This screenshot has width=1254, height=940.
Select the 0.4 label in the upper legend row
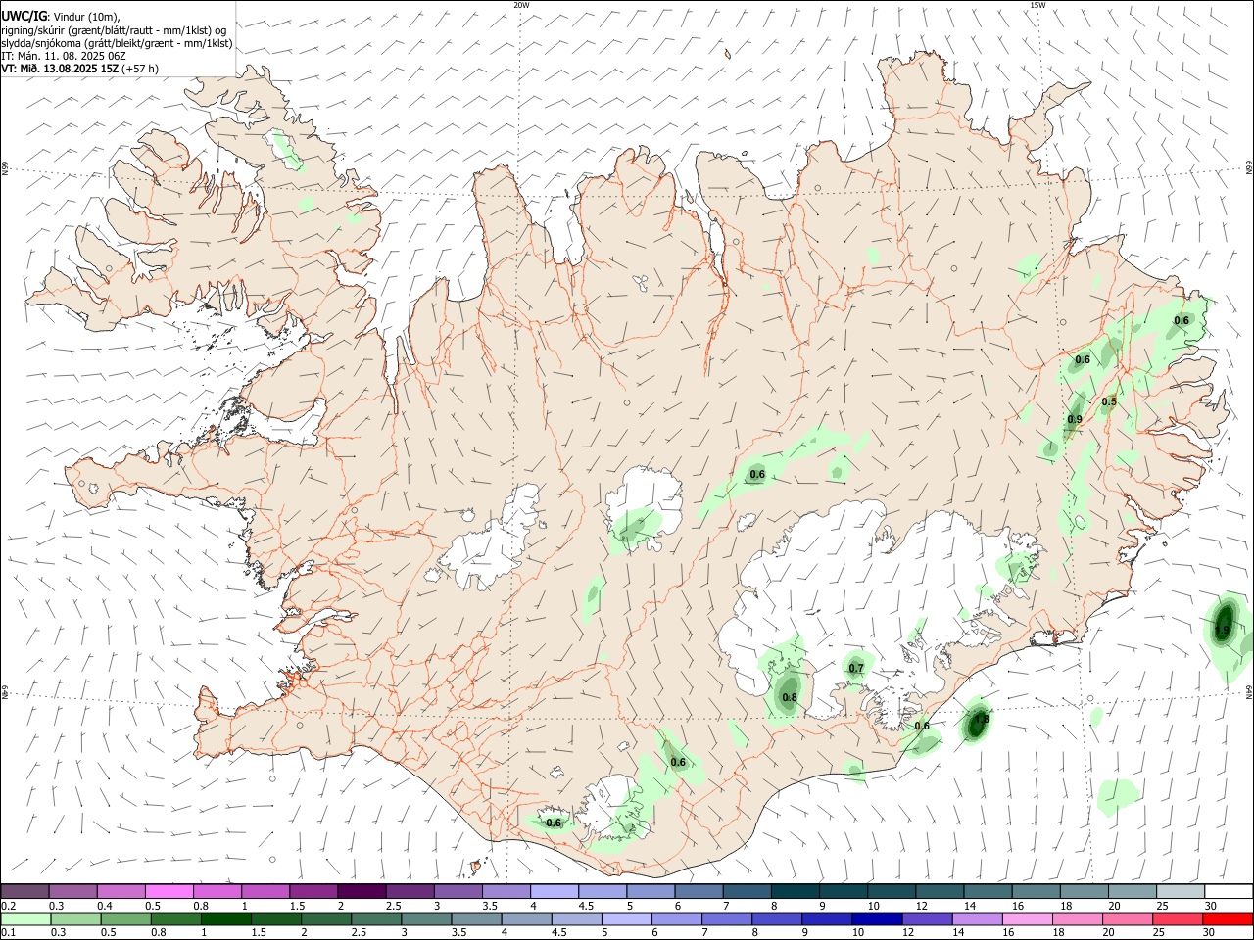[x=105, y=906]
